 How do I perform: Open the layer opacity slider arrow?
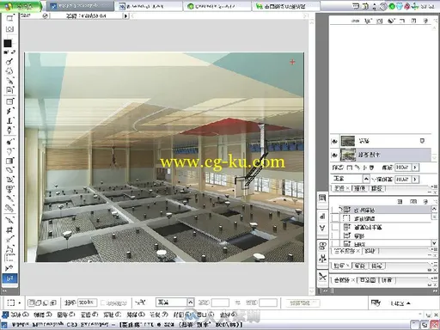(x=415, y=179)
